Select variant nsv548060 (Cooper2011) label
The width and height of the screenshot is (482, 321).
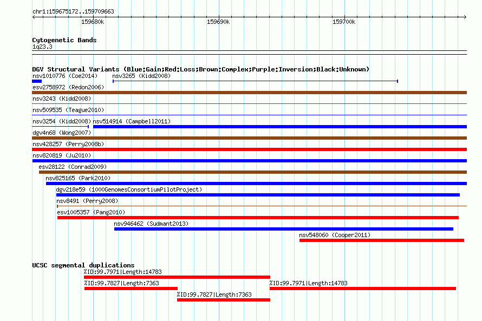pyautogui.click(x=335, y=235)
